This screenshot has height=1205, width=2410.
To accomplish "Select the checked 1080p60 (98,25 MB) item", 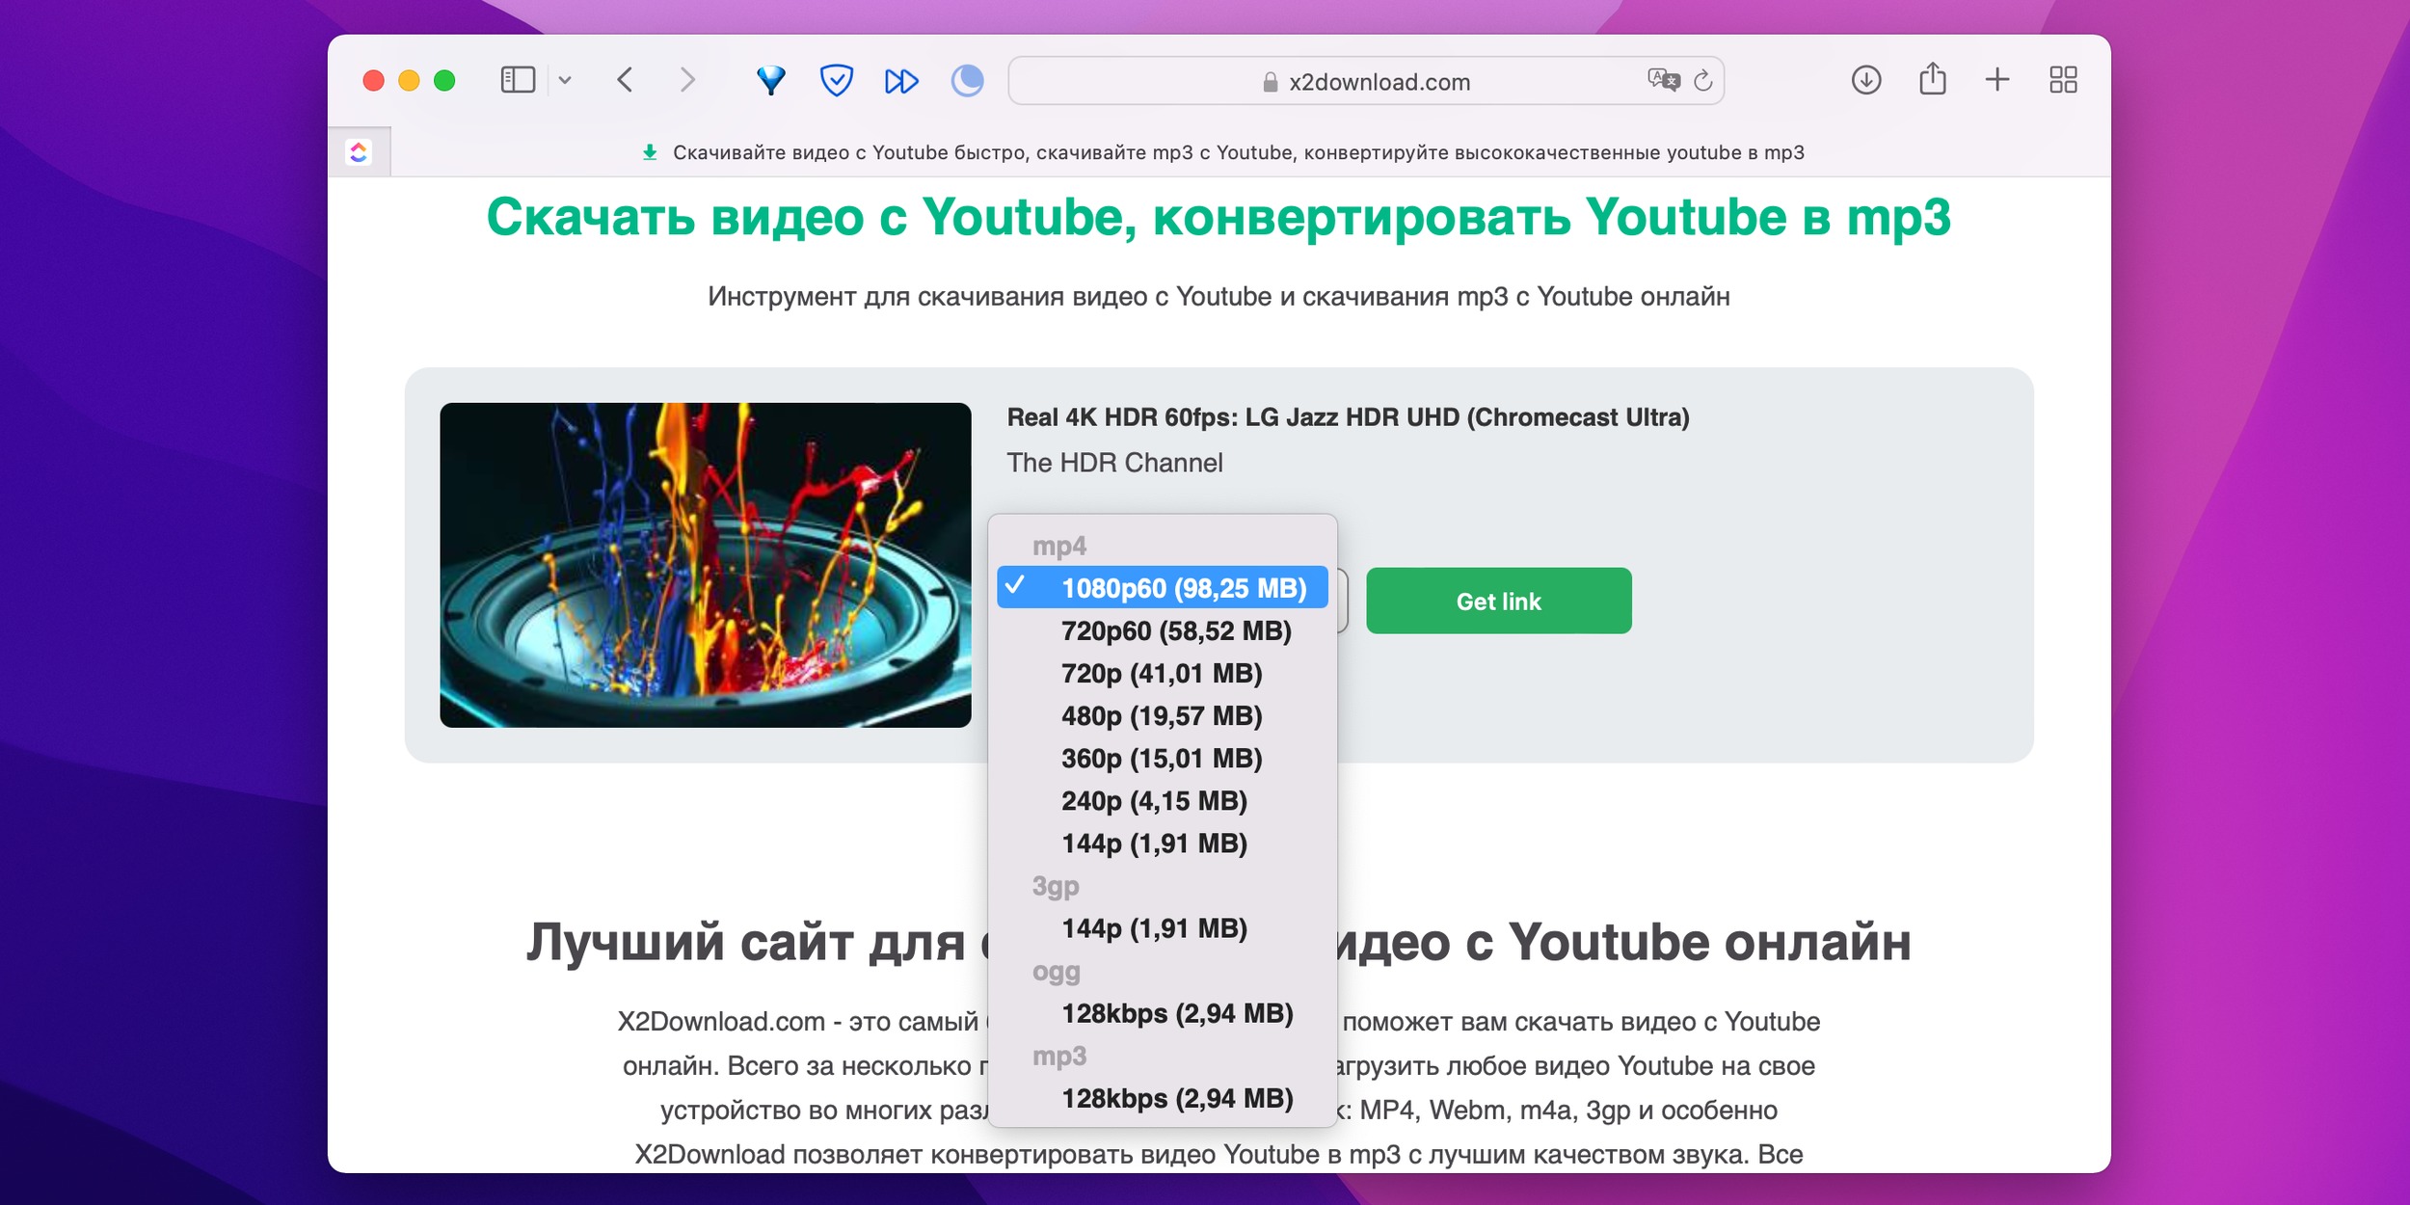I will pos(1183,588).
